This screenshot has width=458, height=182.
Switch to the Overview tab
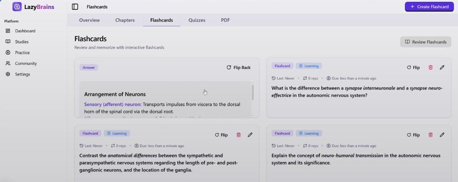89,20
